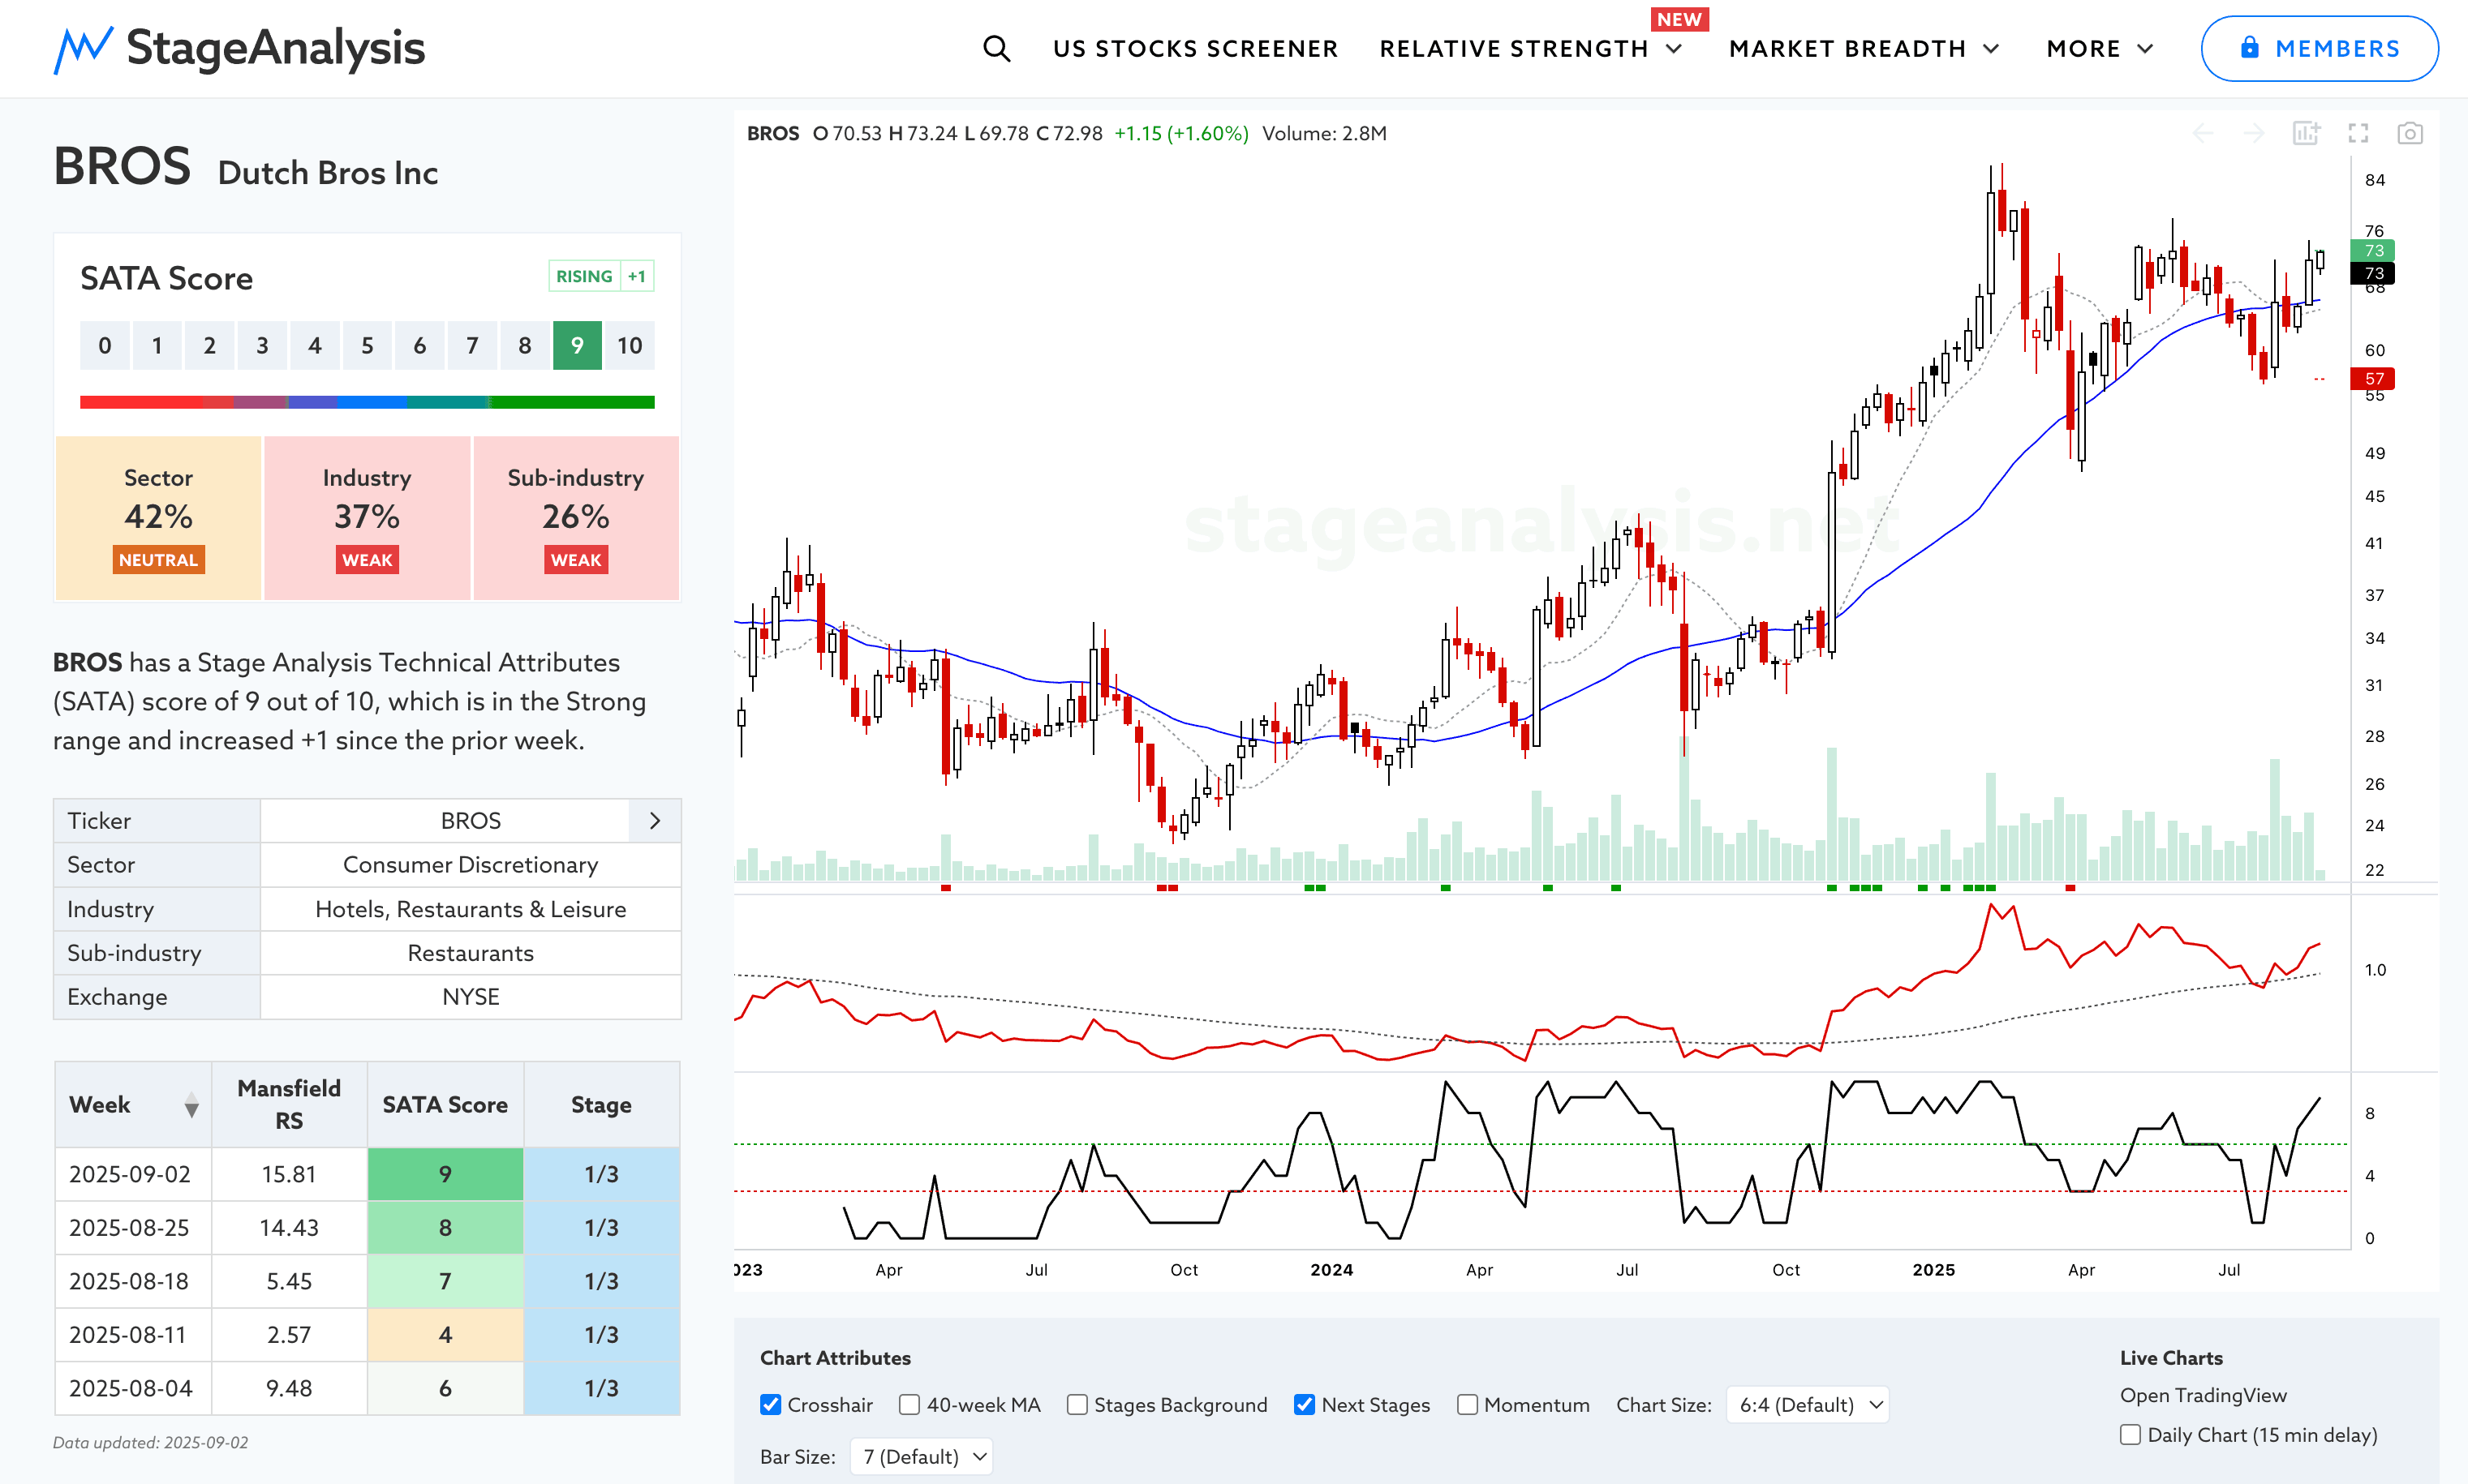This screenshot has height=1484, width=2468.
Task: Take chart snapshot with camera icon
Action: (2410, 133)
